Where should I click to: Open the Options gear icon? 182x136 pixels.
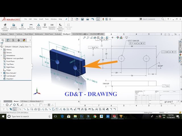point(110,19)
